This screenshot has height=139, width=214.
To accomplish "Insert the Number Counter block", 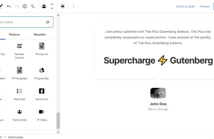I will coord(19,50).
